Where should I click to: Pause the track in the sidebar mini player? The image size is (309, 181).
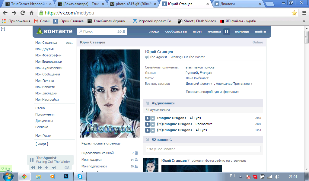tap(32, 160)
